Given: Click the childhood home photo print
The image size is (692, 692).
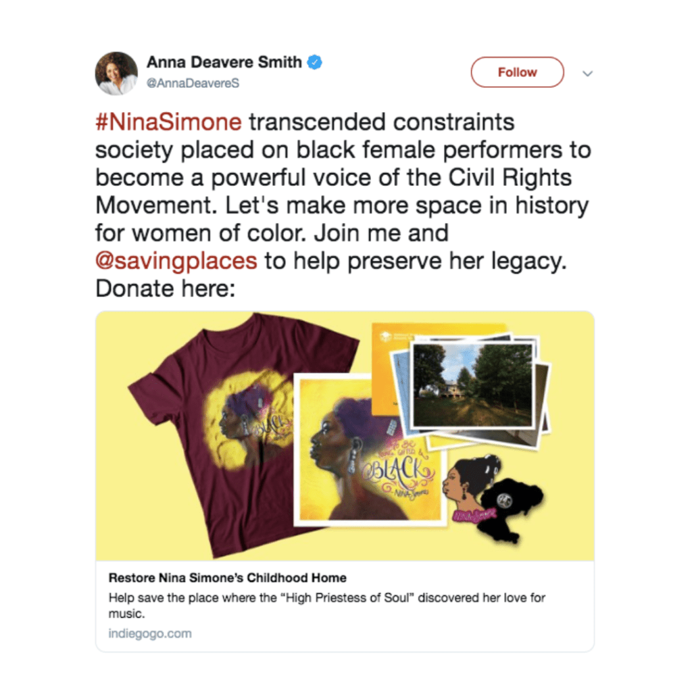Looking at the screenshot, I should pos(473,386).
